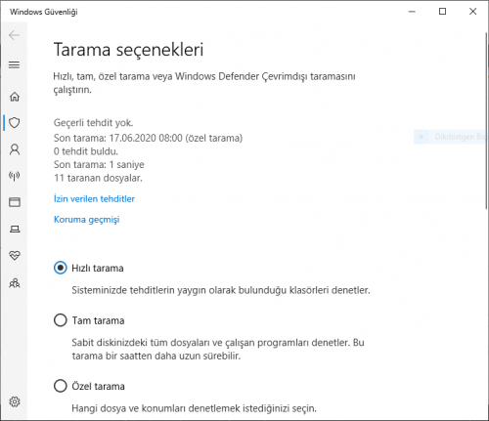The height and width of the screenshot is (421, 489).
Task: Open the Settings gear icon
Action: (x=15, y=401)
